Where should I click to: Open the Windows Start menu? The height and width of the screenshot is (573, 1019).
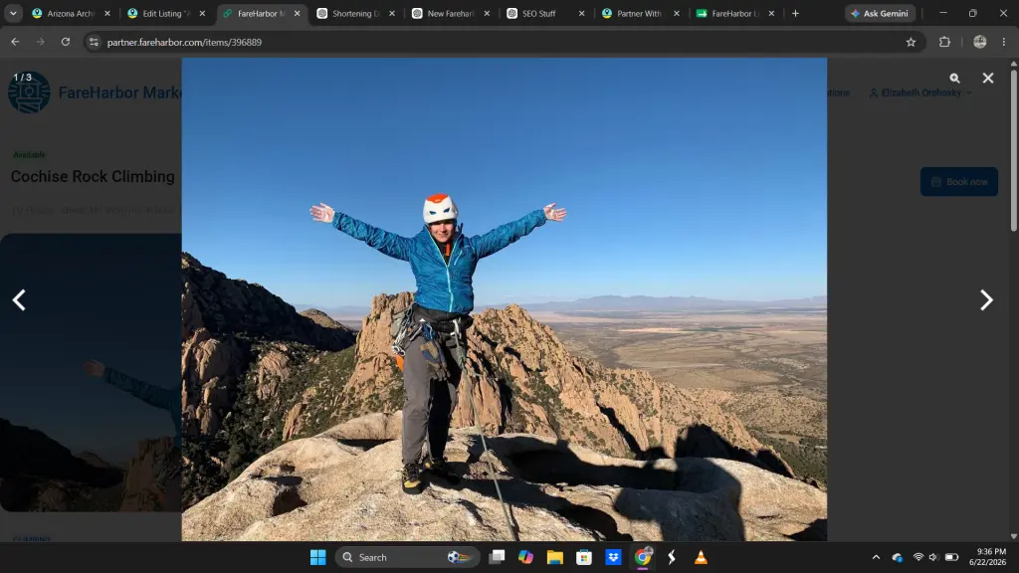[317, 557]
